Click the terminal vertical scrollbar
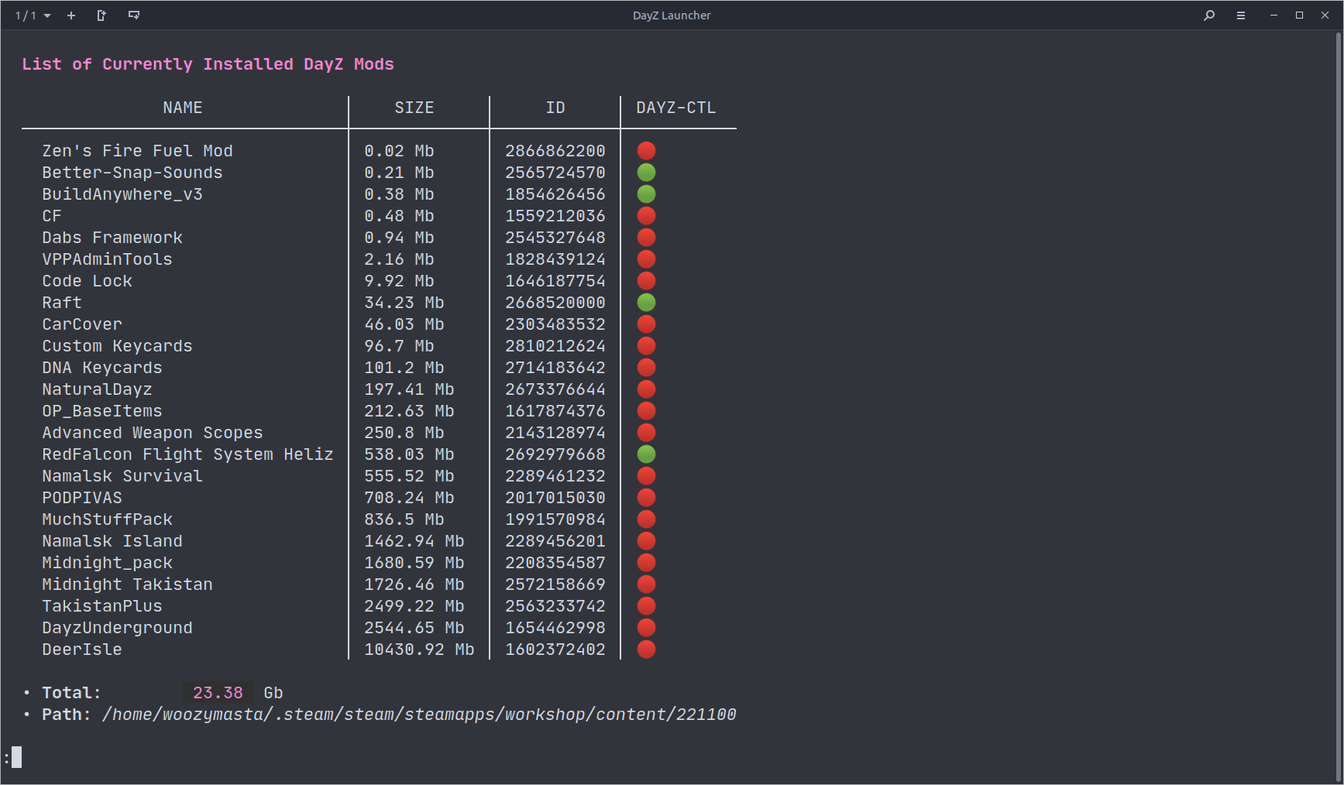 [x=1339, y=407]
